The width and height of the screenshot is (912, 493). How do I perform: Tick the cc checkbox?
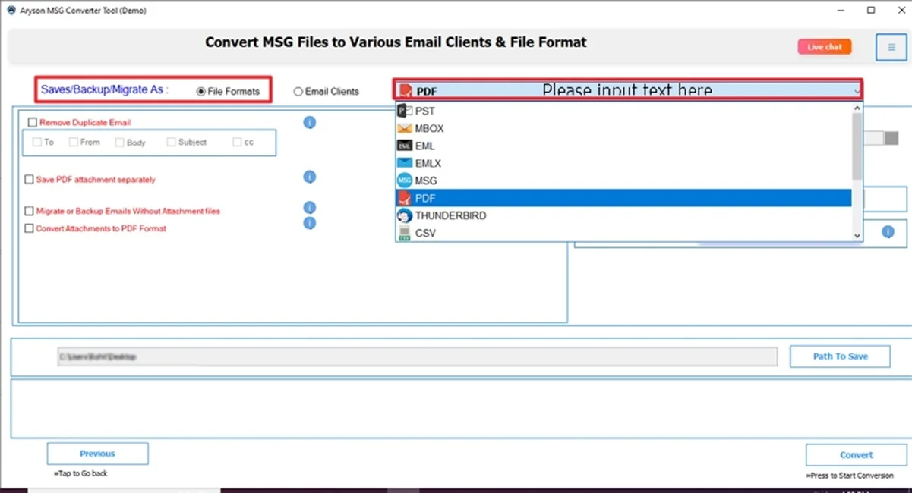238,142
